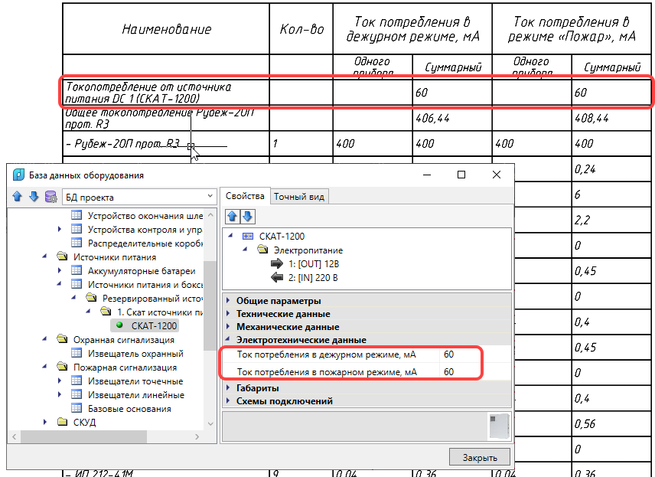Select Устройство окончания шле tree item
The width and height of the screenshot is (655, 477).
click(145, 216)
